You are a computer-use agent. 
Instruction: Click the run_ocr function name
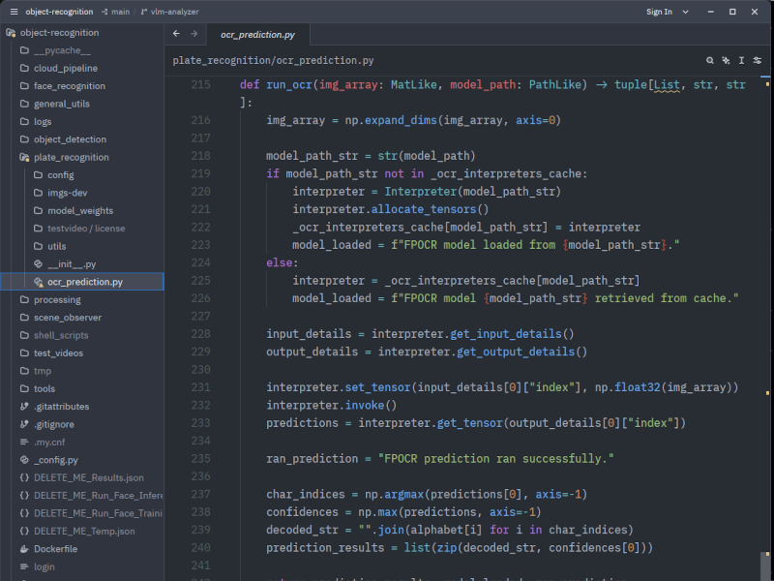pyautogui.click(x=289, y=85)
